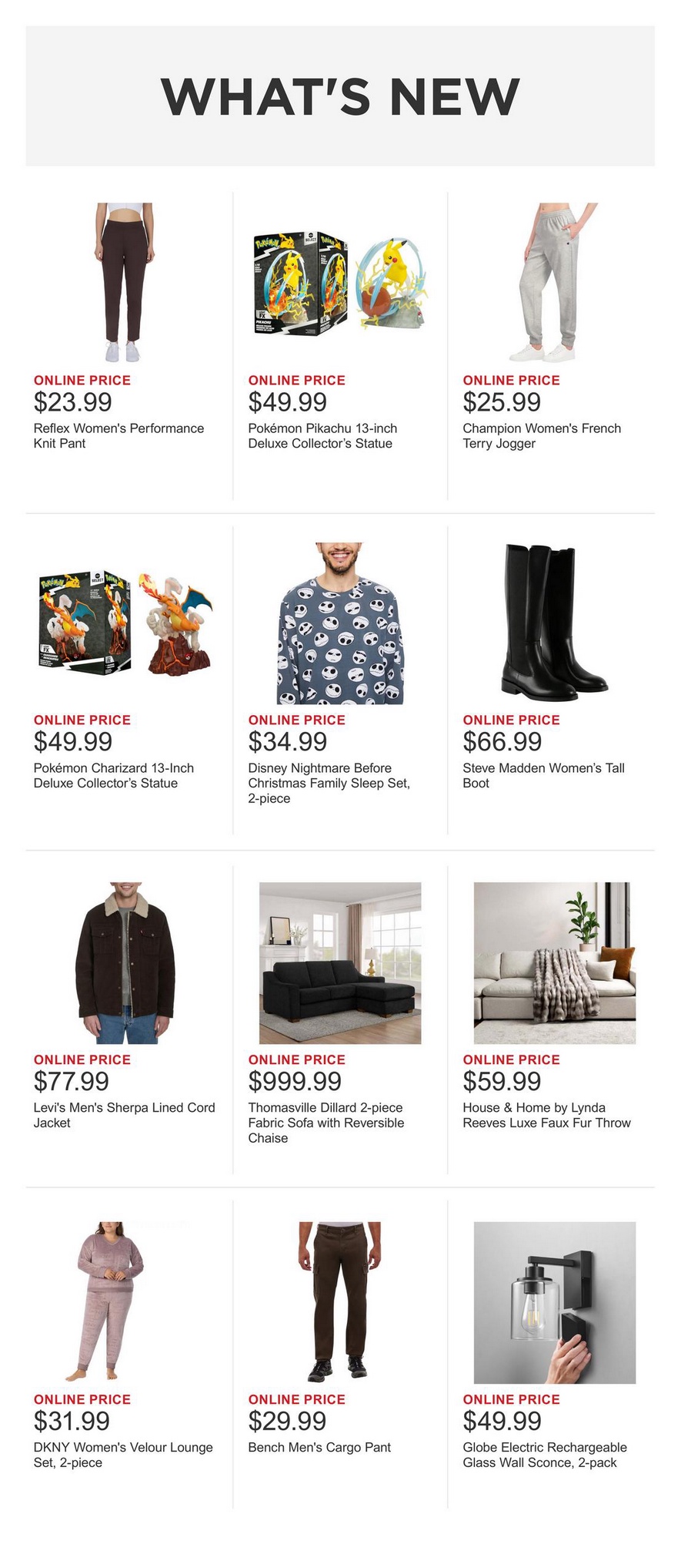Click the WHAT'S NEW header banner
Screen dimensions: 681x1541
tap(340, 96)
